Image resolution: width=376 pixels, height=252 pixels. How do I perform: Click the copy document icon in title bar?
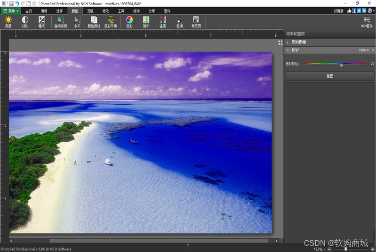tap(29, 3)
